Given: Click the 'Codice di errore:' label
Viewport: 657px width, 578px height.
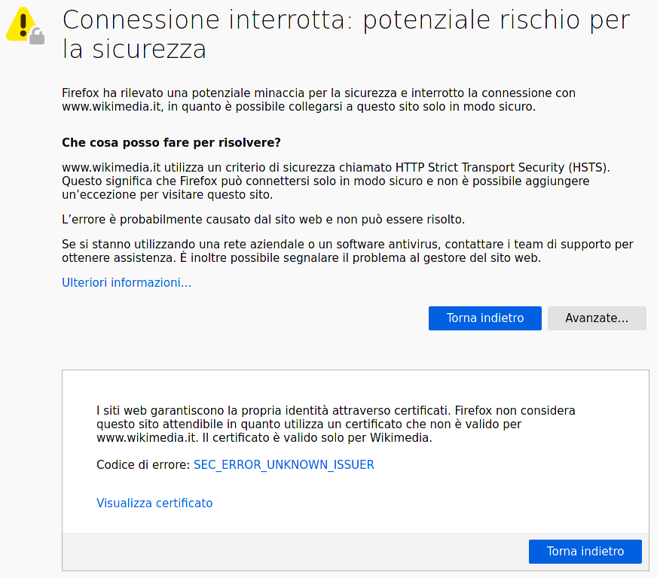Looking at the screenshot, I should coord(143,465).
